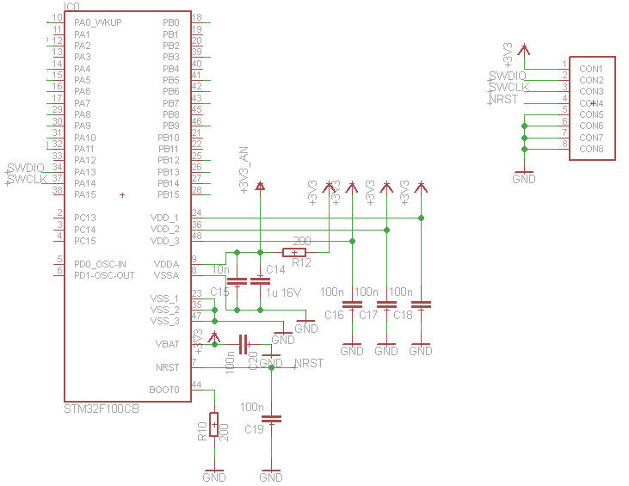Click the GND symbol below C19
The width and height of the screenshot is (629, 486).
click(271, 475)
